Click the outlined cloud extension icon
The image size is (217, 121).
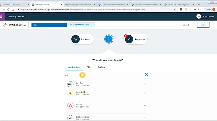point(200,10)
